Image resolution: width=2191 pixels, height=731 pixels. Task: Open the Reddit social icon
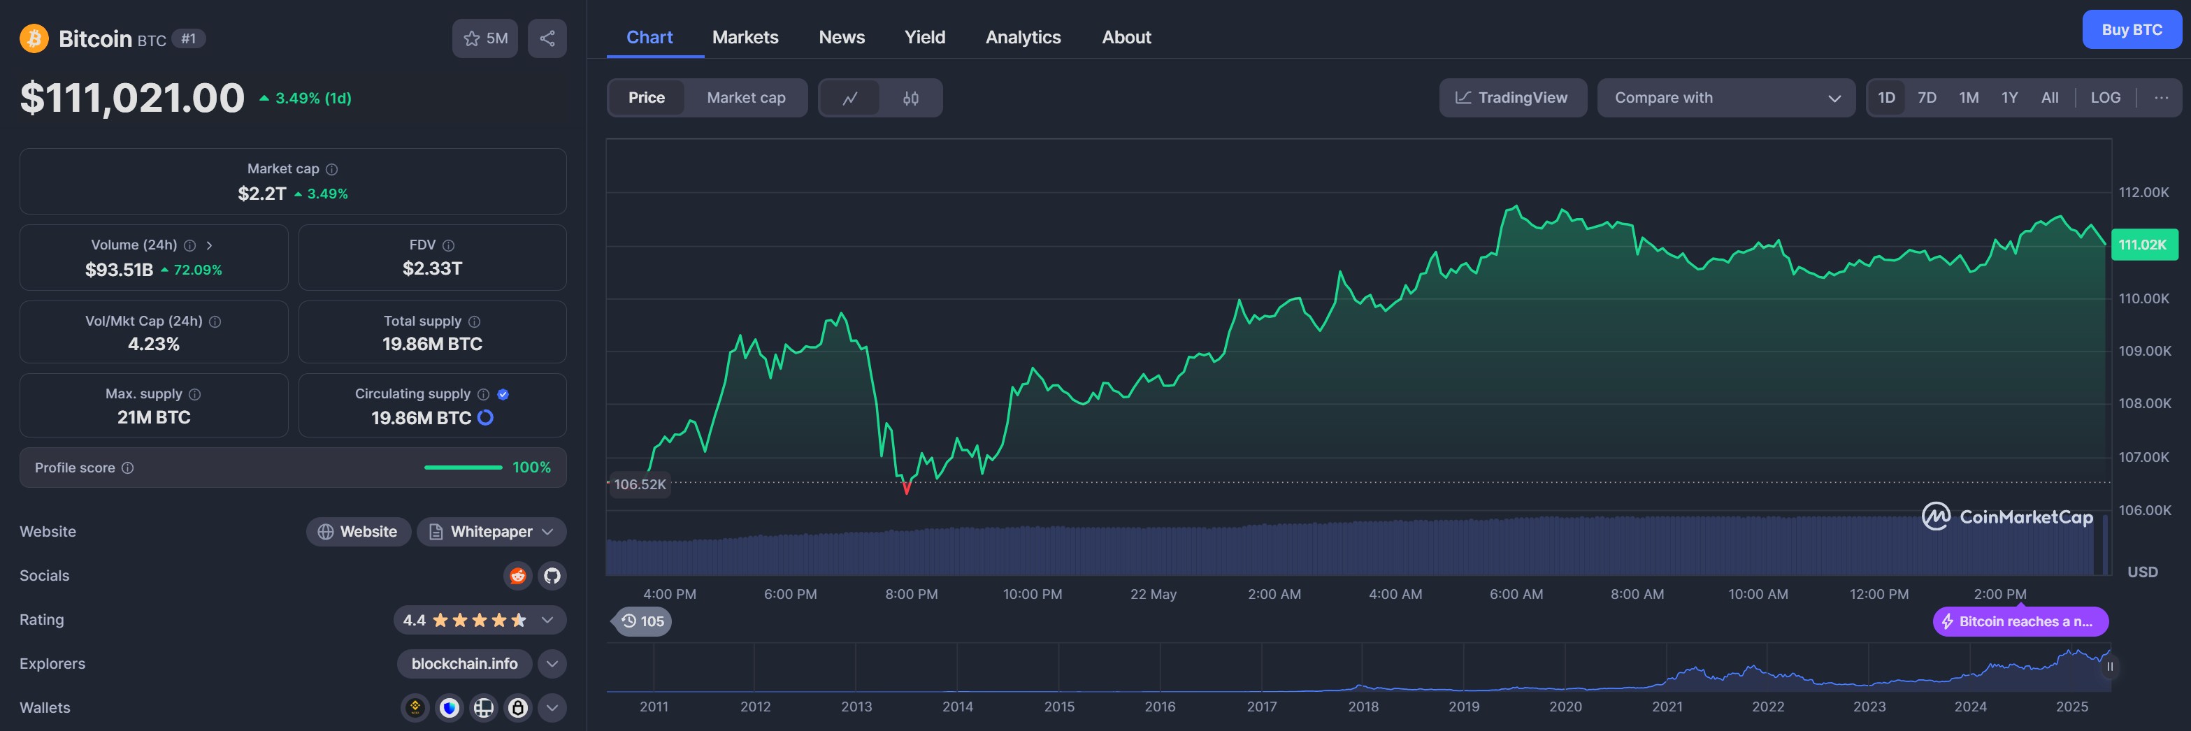click(x=517, y=575)
